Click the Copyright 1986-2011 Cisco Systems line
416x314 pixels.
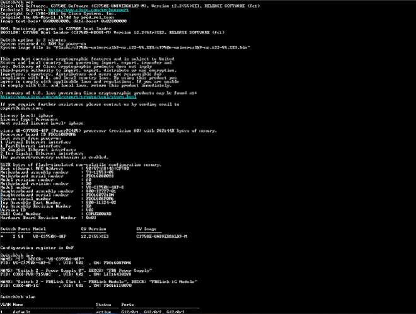58,13
